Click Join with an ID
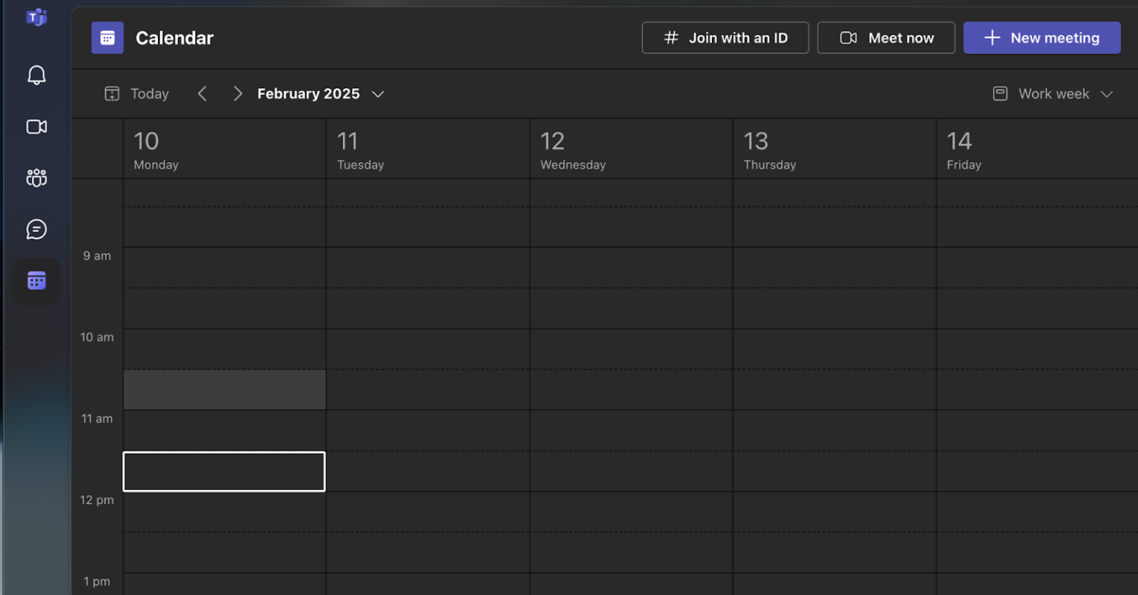Screen dimensions: 1138x595 click(725, 37)
